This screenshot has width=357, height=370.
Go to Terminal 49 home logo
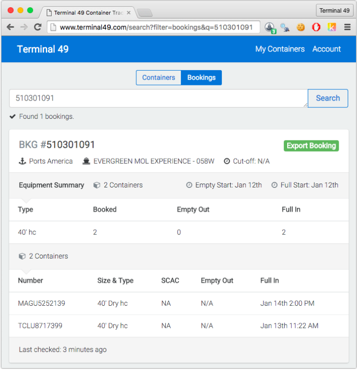(x=43, y=49)
